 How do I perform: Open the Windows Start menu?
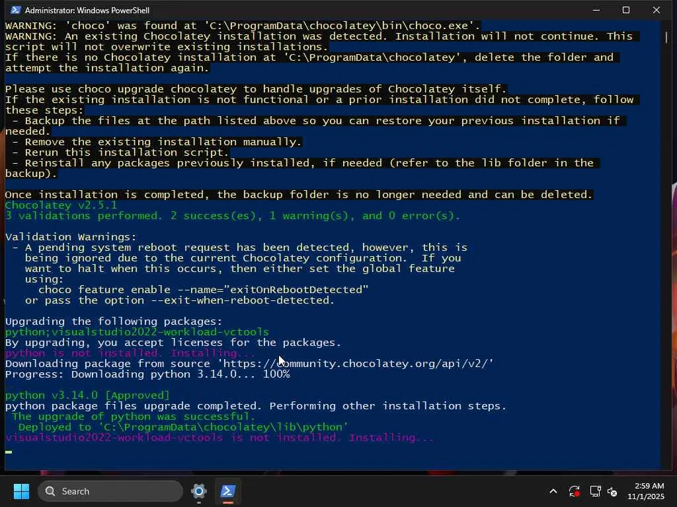(21, 491)
